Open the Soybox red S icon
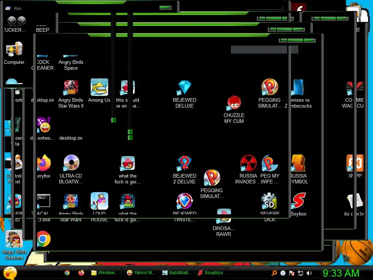This screenshot has height=280, width=373. tap(298, 201)
